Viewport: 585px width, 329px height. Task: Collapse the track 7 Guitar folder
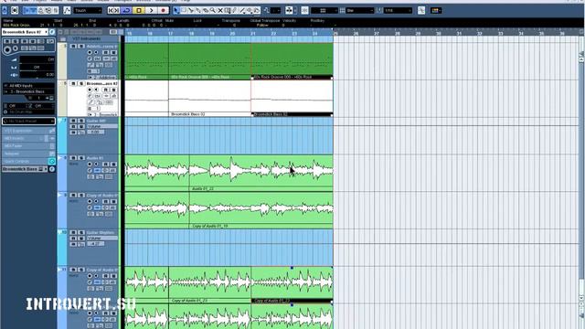pos(60,121)
